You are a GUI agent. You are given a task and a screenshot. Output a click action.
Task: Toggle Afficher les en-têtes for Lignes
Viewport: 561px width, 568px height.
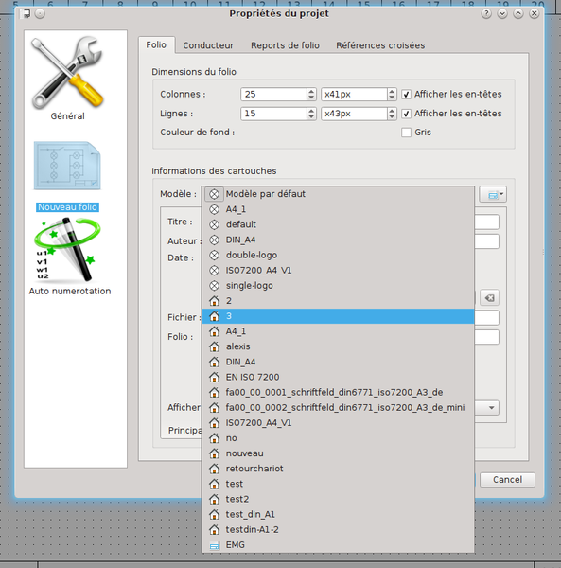(x=406, y=114)
